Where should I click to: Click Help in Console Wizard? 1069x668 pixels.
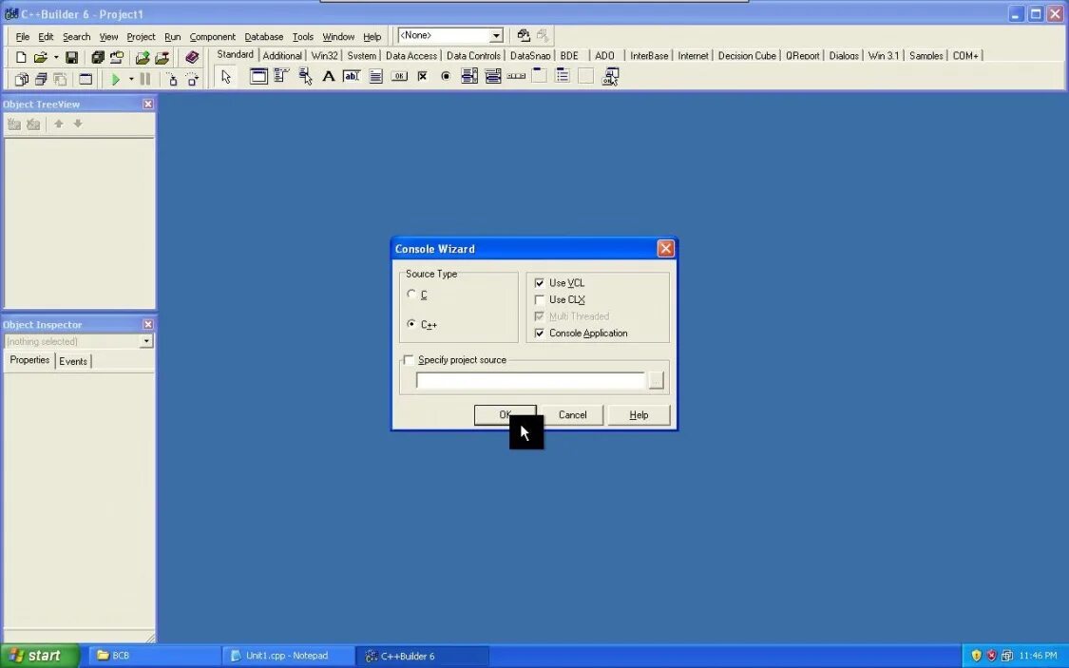tap(639, 414)
